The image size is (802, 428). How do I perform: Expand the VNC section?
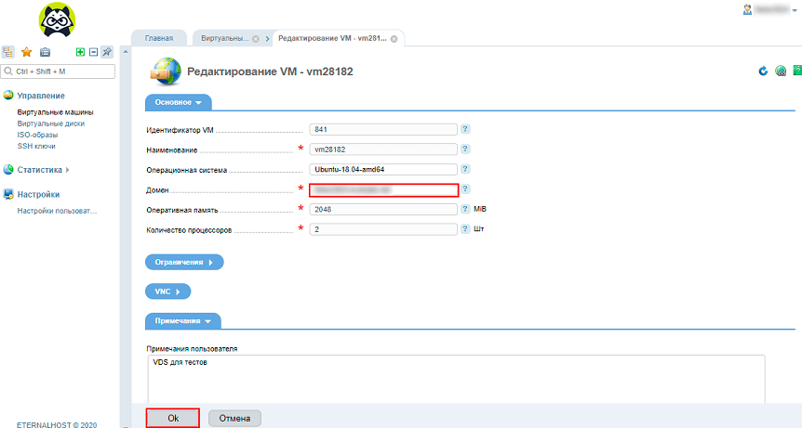point(167,292)
